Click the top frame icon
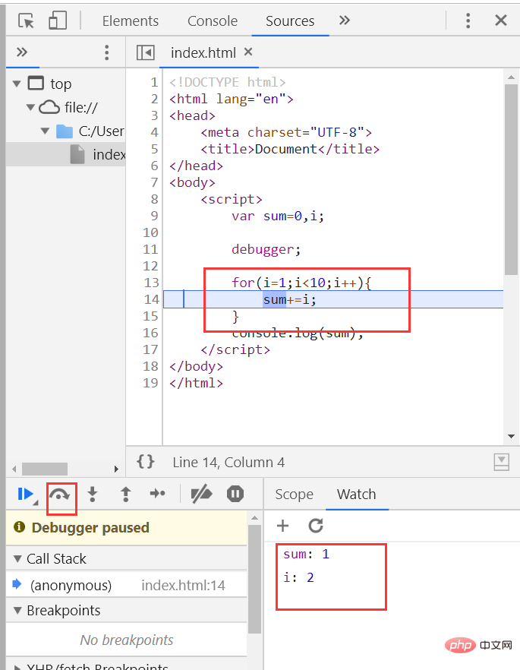The image size is (520, 670). [36, 83]
